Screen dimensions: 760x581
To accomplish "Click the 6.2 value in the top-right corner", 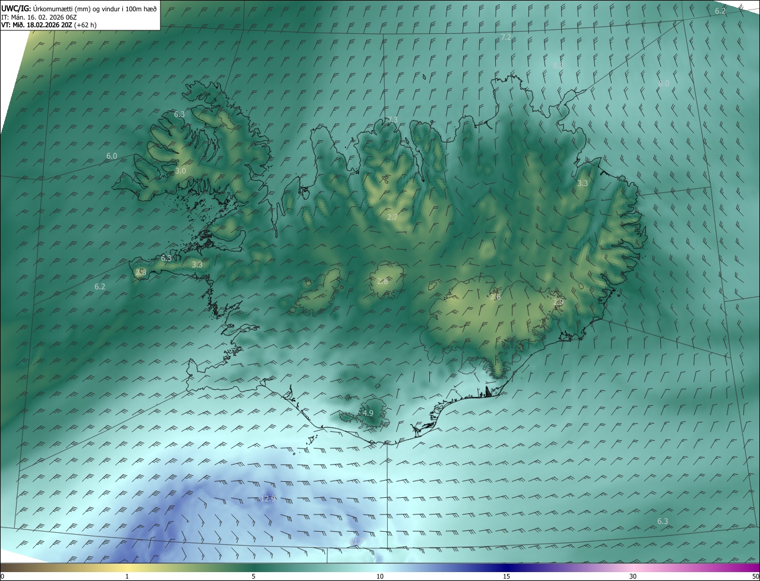I will pos(720,11).
